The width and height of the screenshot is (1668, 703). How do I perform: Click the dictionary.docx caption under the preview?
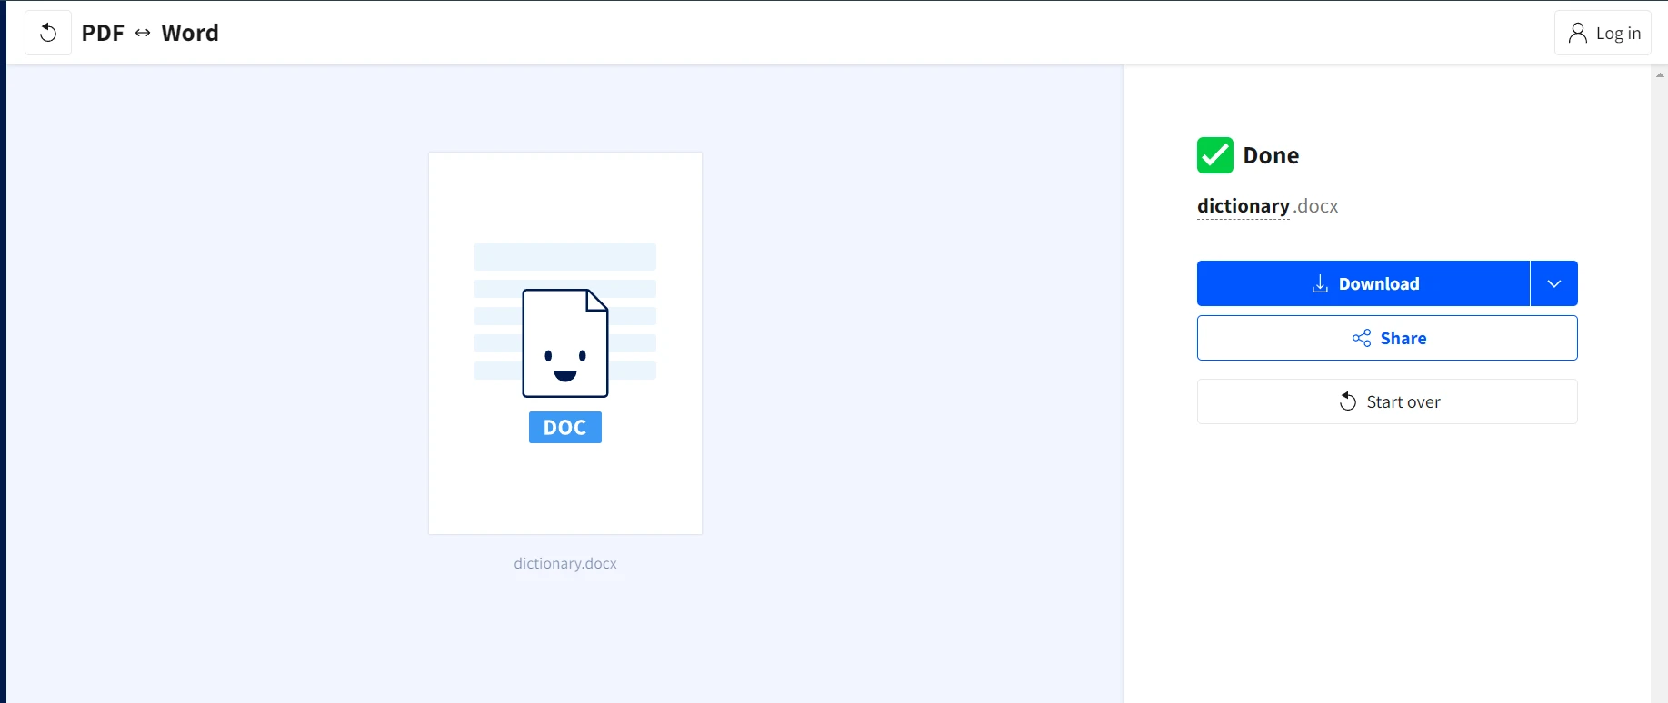point(564,563)
